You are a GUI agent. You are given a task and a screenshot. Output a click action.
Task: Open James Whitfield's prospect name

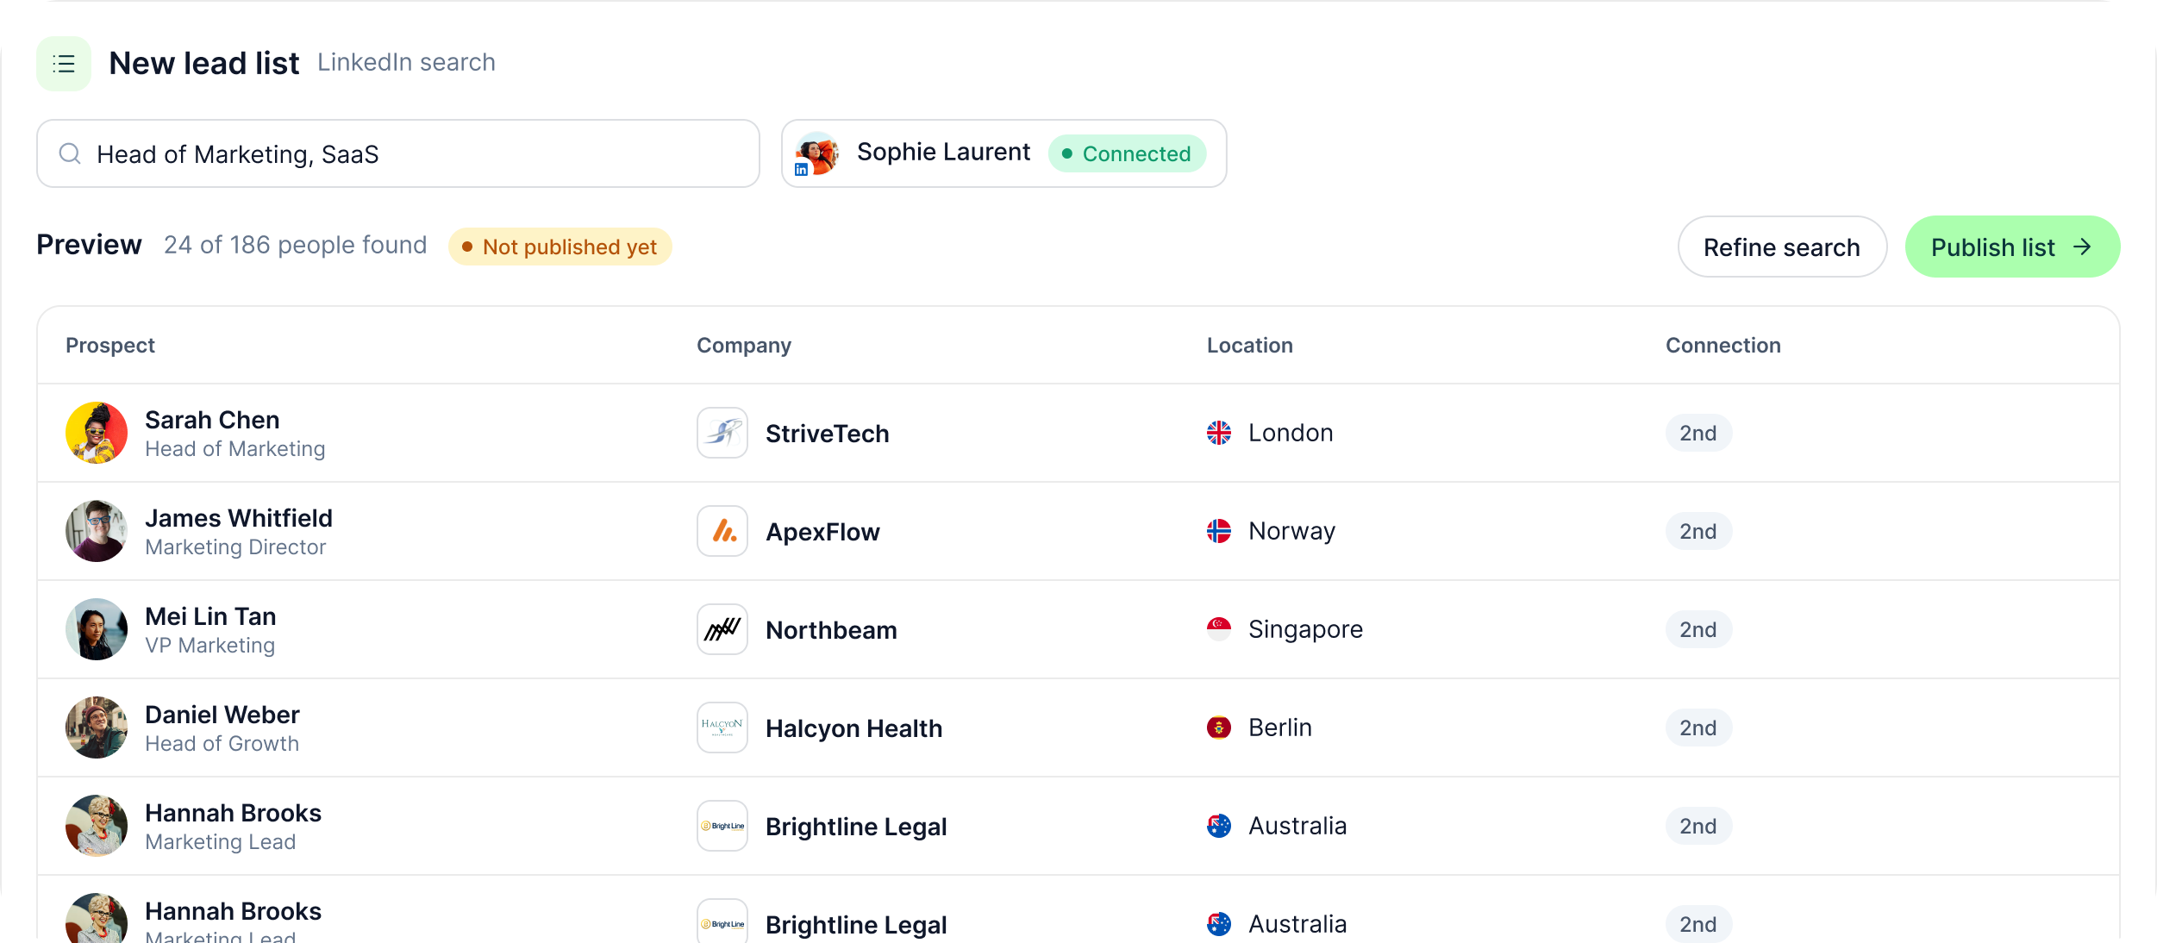click(x=239, y=518)
